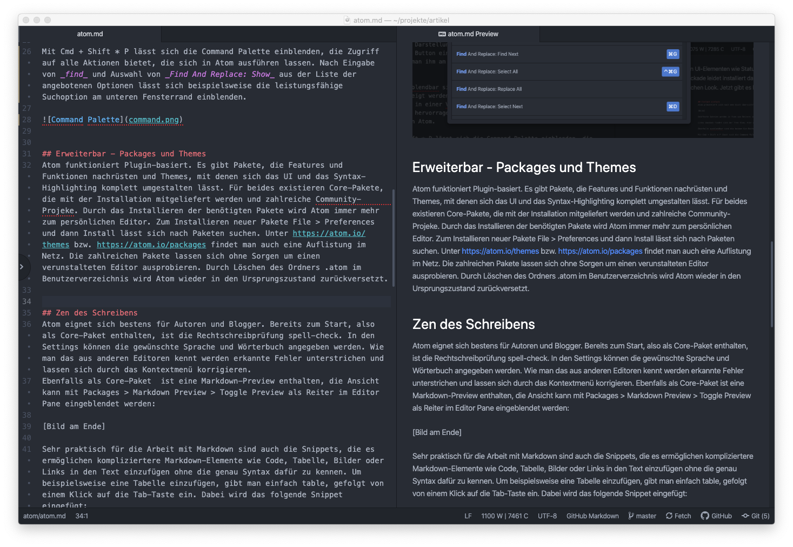Image resolution: width=793 pixels, height=547 pixels.
Task: Click https://atom.io/packages URL in editor
Action: pos(151,245)
